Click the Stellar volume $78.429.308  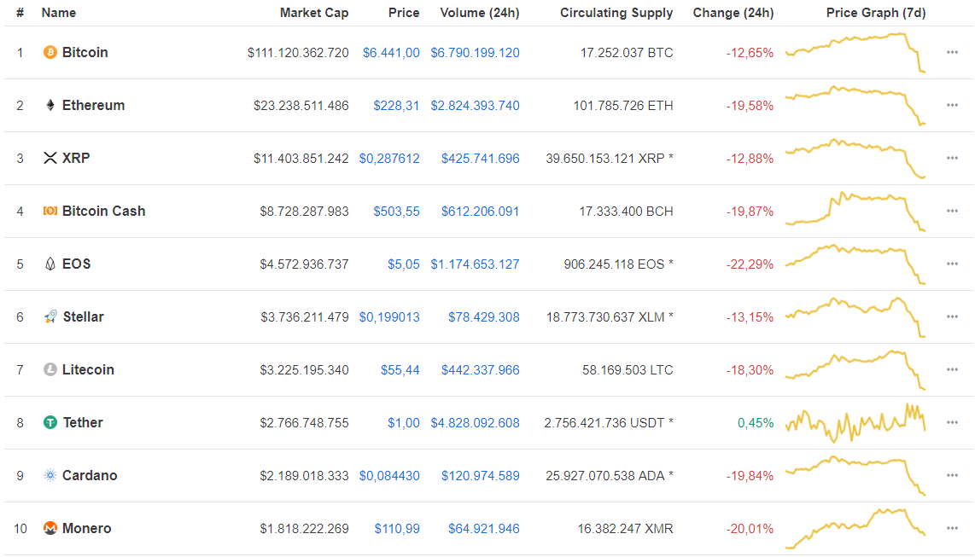point(484,317)
